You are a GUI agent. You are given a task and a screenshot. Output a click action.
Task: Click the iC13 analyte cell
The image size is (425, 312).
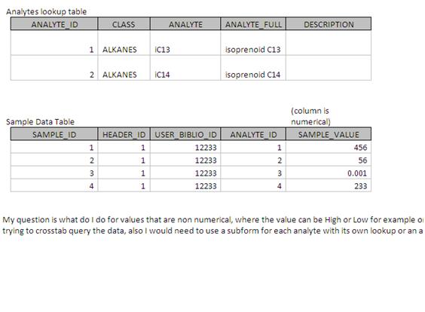(185, 43)
